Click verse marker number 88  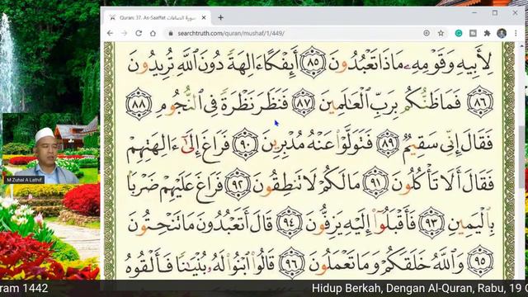(x=139, y=104)
